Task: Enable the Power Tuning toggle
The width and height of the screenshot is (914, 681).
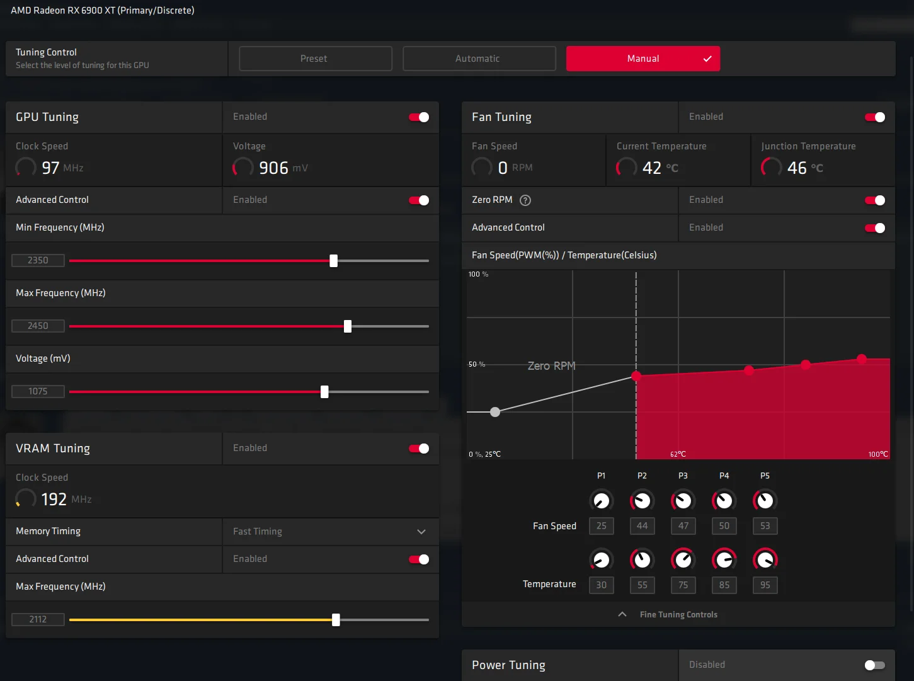Action: click(x=875, y=665)
